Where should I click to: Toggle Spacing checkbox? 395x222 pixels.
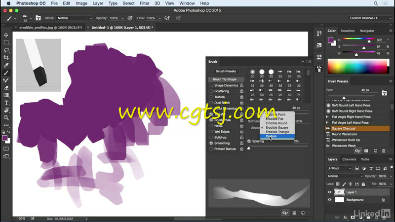[x=249, y=141]
